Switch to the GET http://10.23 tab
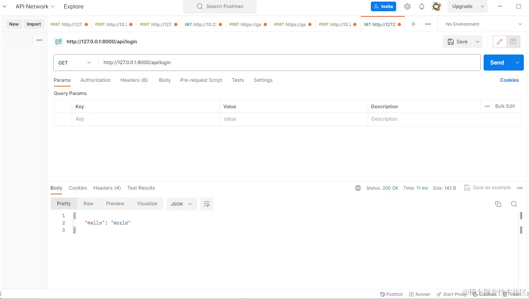The width and height of the screenshot is (529, 299). coord(204,24)
